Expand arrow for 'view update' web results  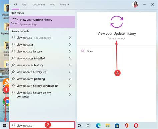(70, 38)
